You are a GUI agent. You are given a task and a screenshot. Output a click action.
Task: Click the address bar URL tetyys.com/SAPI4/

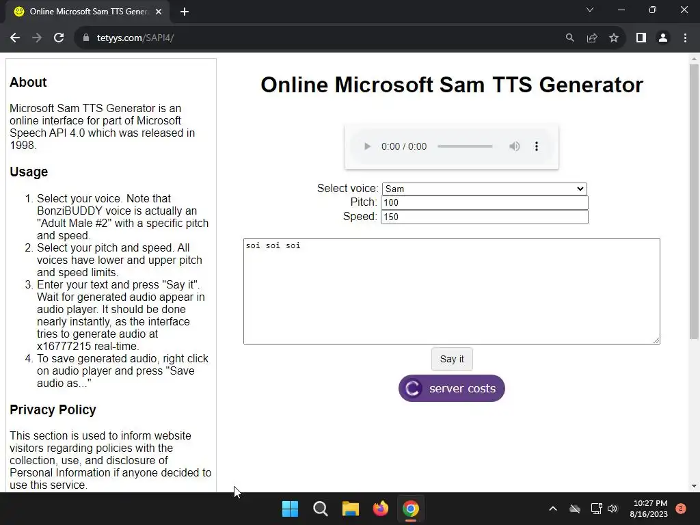[x=135, y=38]
